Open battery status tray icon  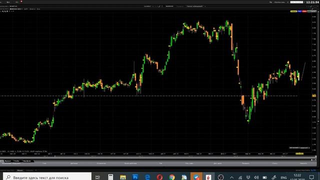(265, 177)
